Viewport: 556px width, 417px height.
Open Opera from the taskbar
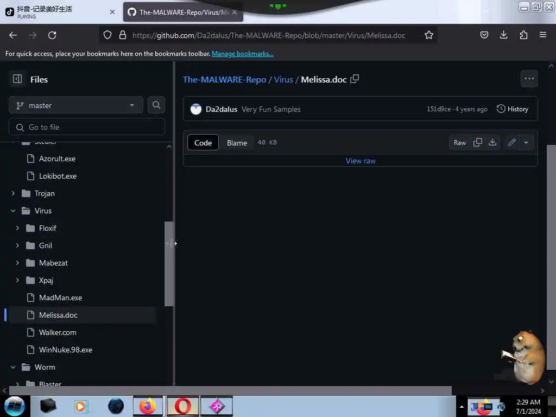[182, 406]
